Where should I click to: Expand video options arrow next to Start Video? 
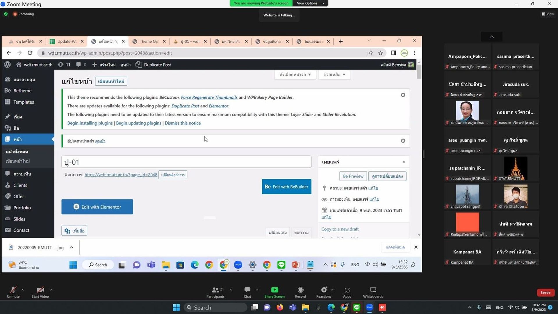51,290
